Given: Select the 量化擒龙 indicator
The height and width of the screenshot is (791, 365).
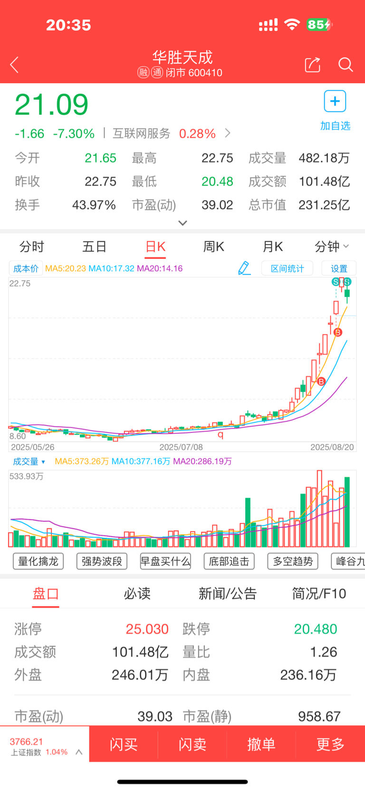Looking at the screenshot, I should [38, 561].
